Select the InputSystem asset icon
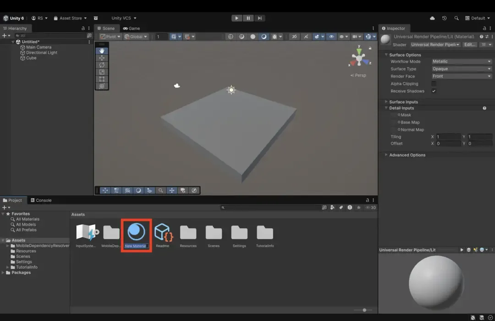 pos(86,232)
